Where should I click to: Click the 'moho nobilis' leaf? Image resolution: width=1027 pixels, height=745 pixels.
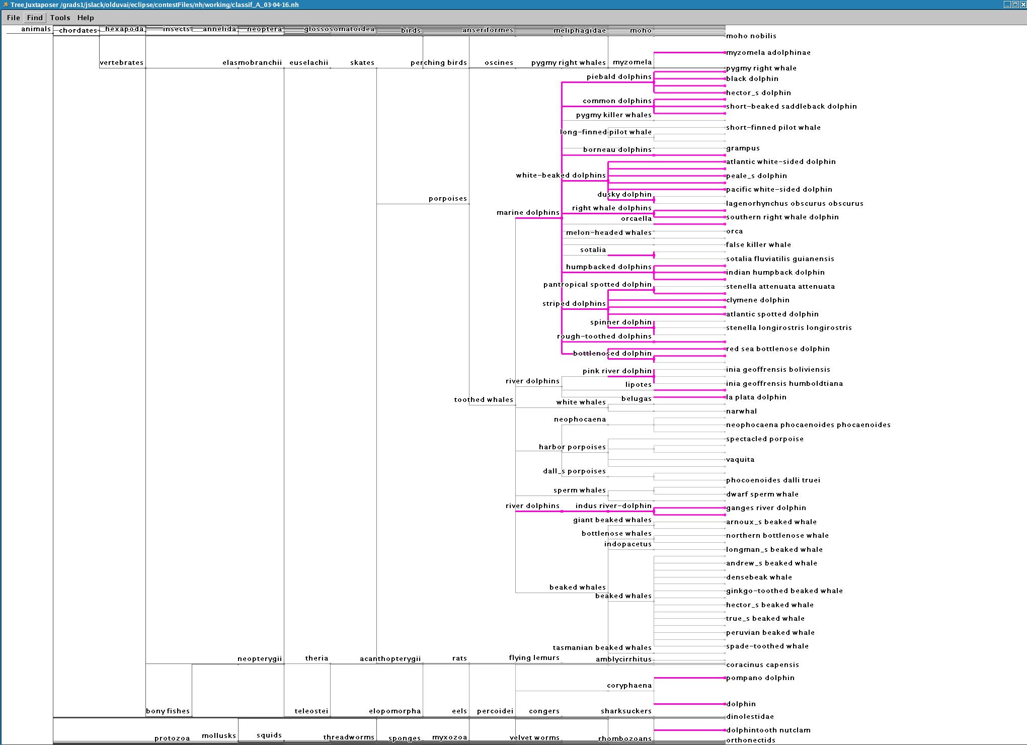click(x=751, y=36)
